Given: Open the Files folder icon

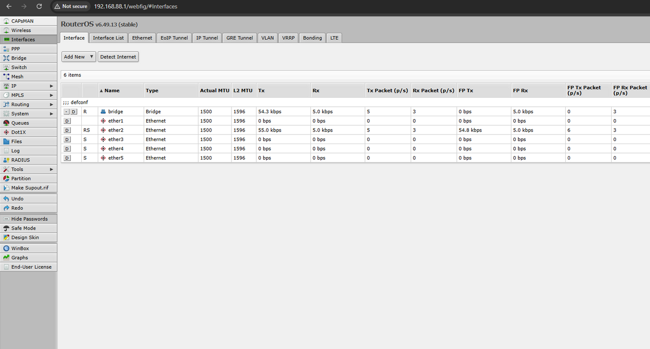Looking at the screenshot, I should click(6, 142).
